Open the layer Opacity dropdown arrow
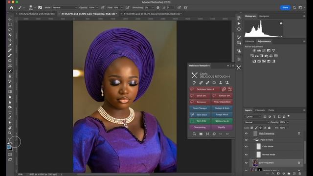 (x=288, y=122)
